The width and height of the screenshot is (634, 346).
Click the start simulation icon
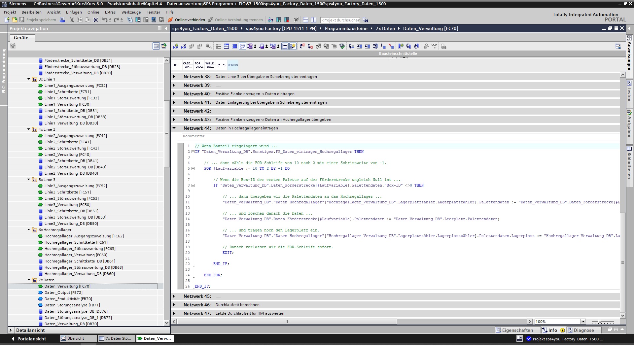[x=154, y=20]
